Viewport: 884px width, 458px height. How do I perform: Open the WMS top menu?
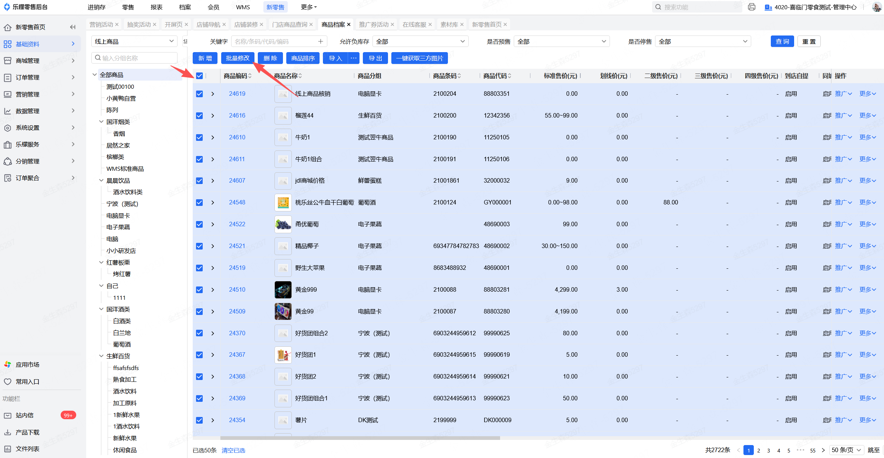pos(243,7)
